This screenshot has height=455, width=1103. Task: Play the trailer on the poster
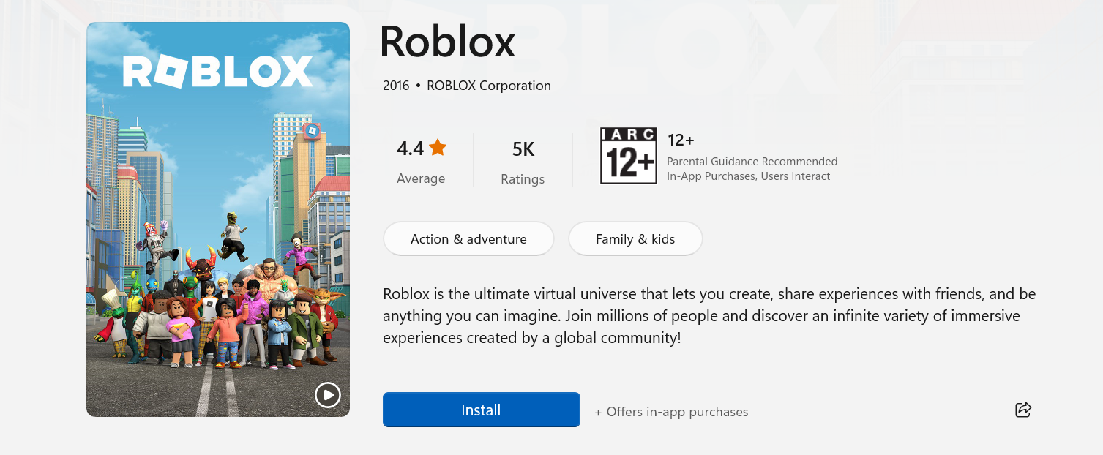327,395
